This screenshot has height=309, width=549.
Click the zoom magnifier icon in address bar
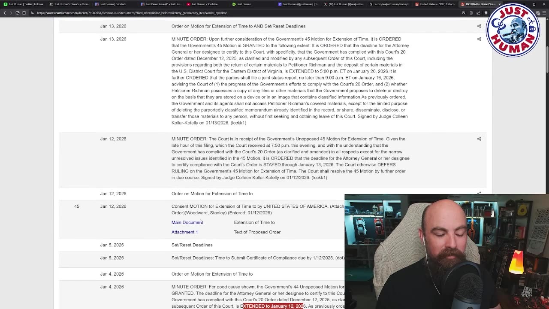coord(464,13)
